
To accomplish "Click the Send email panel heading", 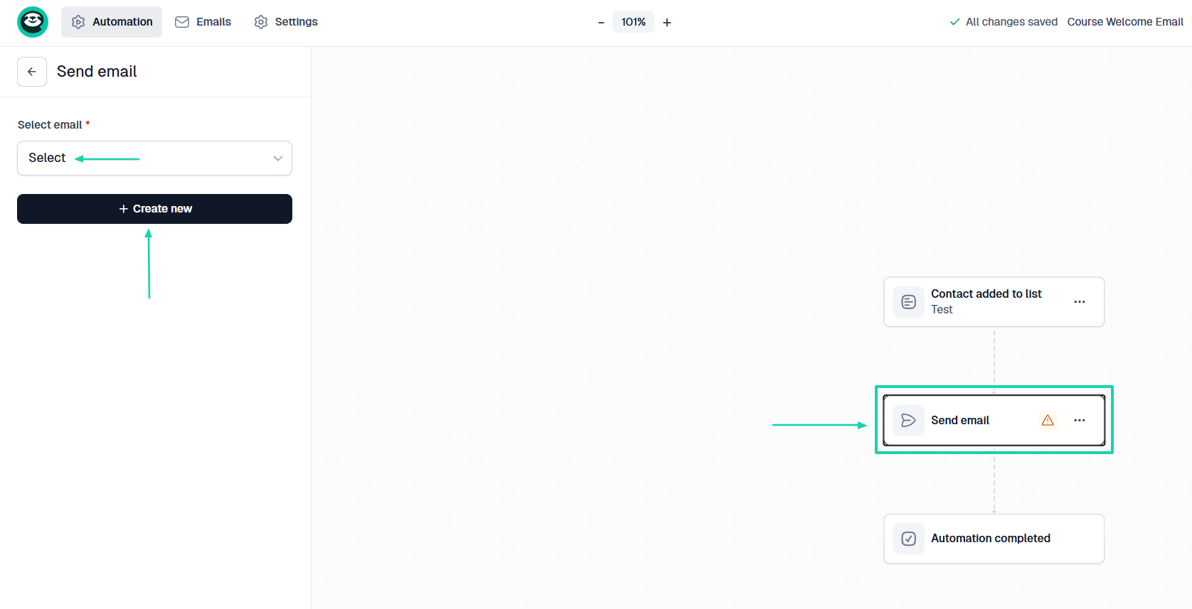I will coord(97,72).
